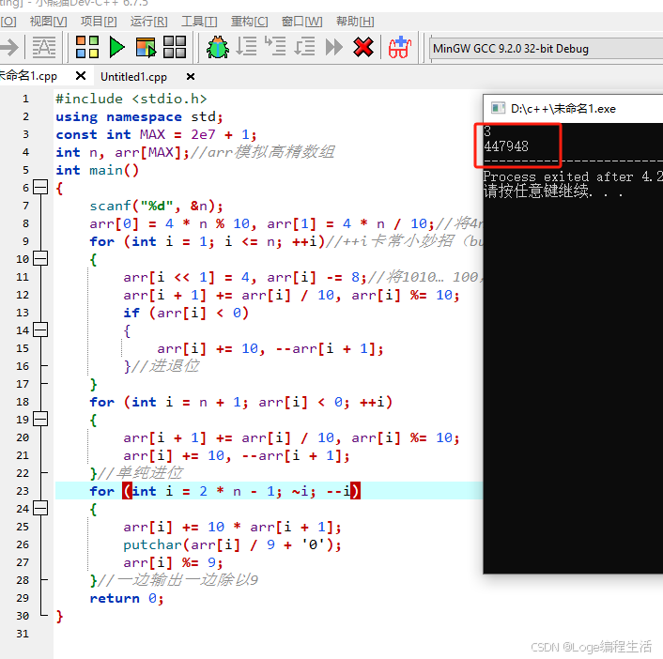Collapse the for-loop fold at line 24

click(x=40, y=508)
